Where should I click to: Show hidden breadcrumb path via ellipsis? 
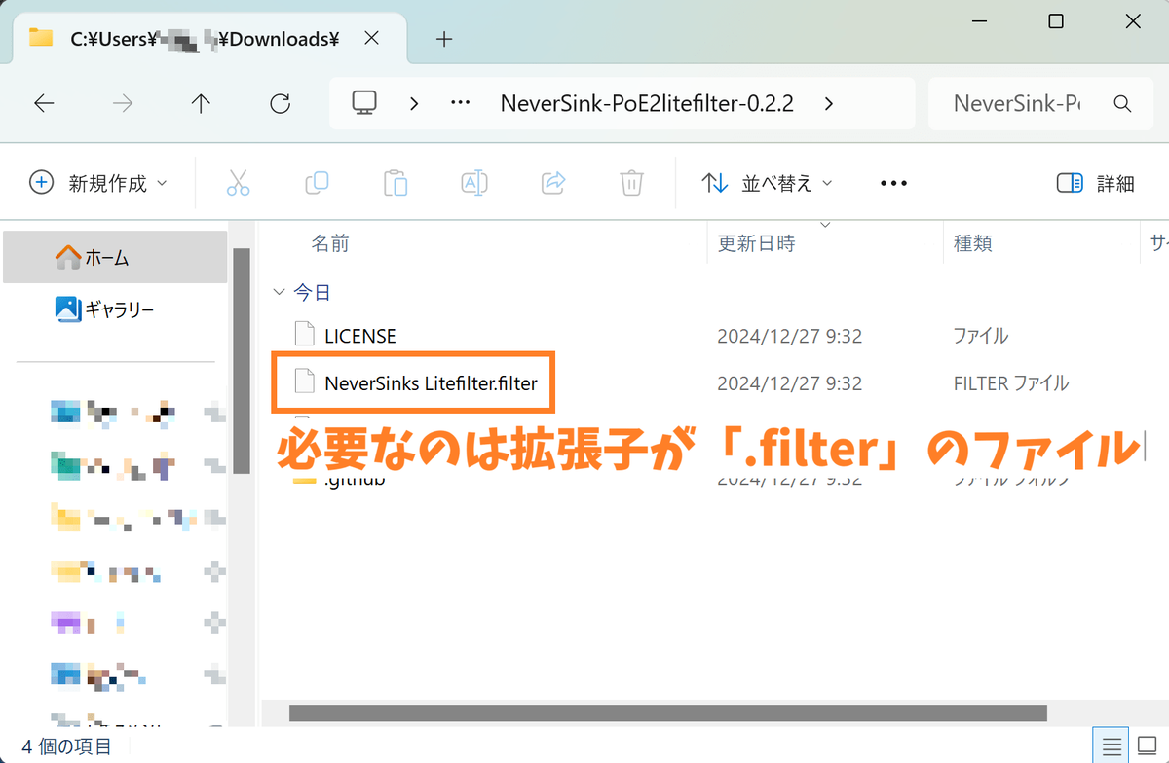pos(460,104)
